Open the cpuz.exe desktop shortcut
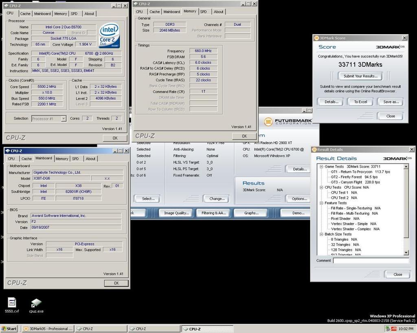The width and height of the screenshot is (417, 333). [36, 303]
